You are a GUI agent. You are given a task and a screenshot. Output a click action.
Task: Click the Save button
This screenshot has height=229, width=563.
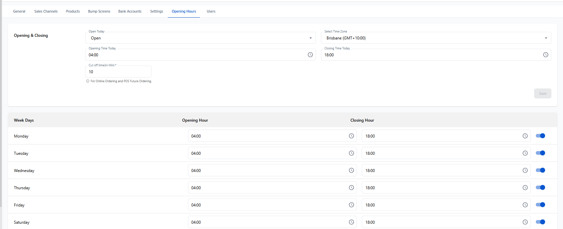[x=542, y=93]
